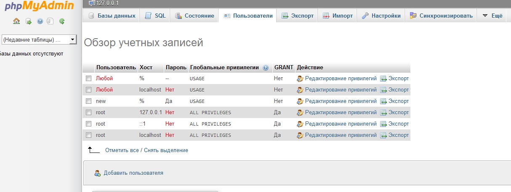
Task: Click Добавить пользователя link
Action: point(133,173)
